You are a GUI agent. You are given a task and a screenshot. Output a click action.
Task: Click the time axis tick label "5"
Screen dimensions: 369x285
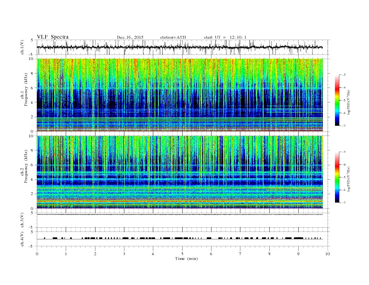(x=182, y=254)
